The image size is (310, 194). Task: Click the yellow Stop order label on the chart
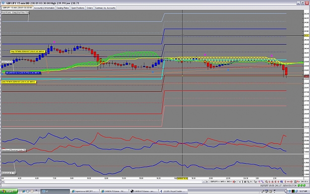[x=28, y=52]
